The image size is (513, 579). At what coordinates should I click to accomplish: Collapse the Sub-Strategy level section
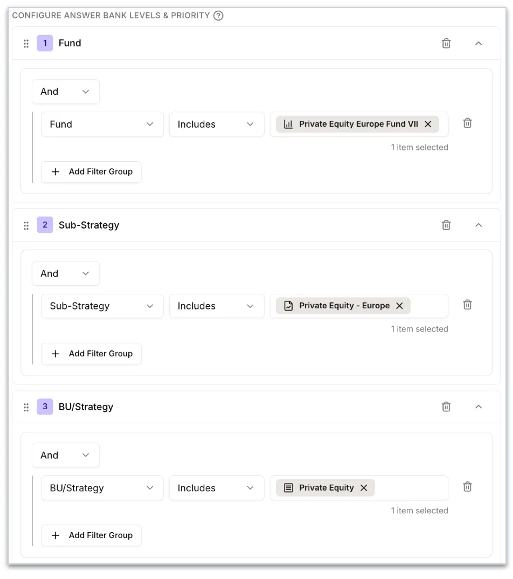tap(479, 225)
